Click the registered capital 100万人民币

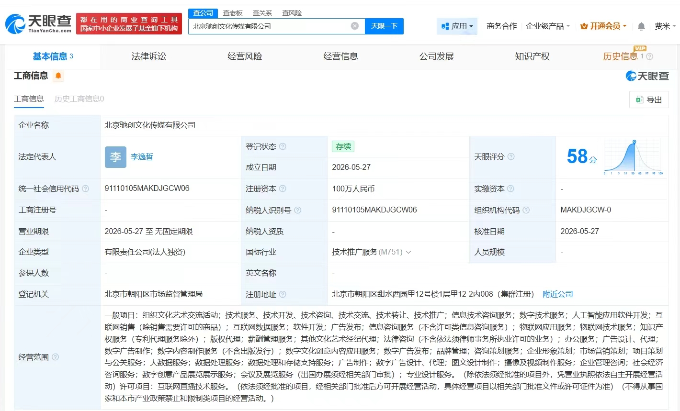coord(353,189)
